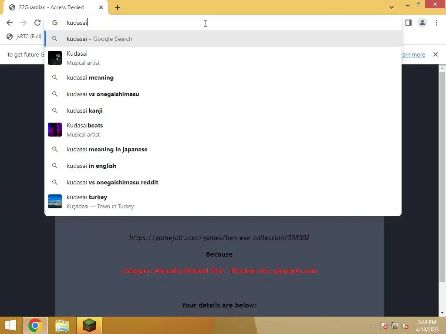The image size is (446, 334).
Task: Toggle the browser side panel icon
Action: (409, 23)
